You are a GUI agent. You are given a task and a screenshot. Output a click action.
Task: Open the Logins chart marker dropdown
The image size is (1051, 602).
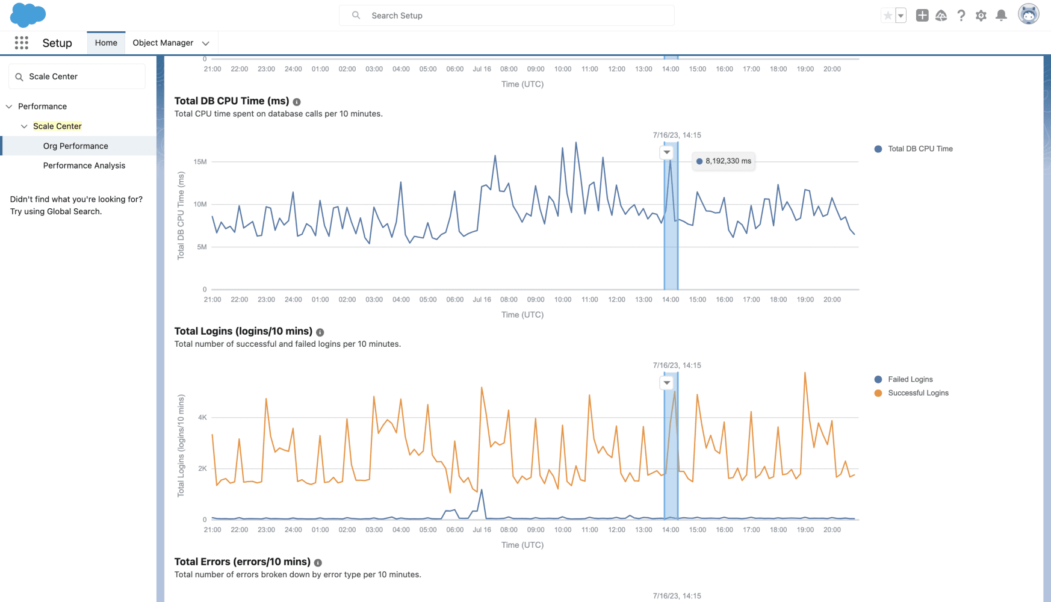pyautogui.click(x=667, y=383)
